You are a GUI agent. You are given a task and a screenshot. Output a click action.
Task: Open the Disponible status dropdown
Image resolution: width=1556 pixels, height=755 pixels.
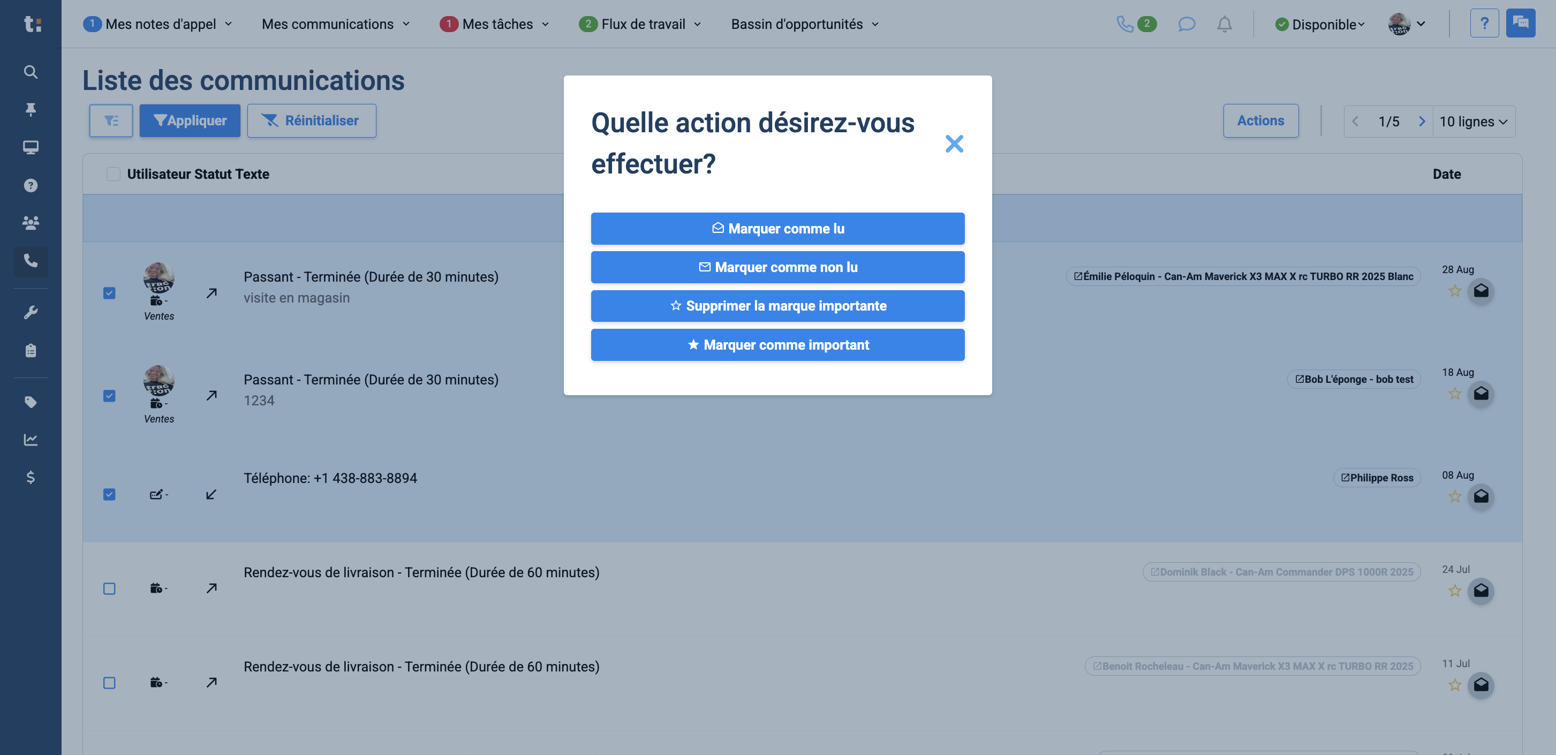pyautogui.click(x=1319, y=24)
